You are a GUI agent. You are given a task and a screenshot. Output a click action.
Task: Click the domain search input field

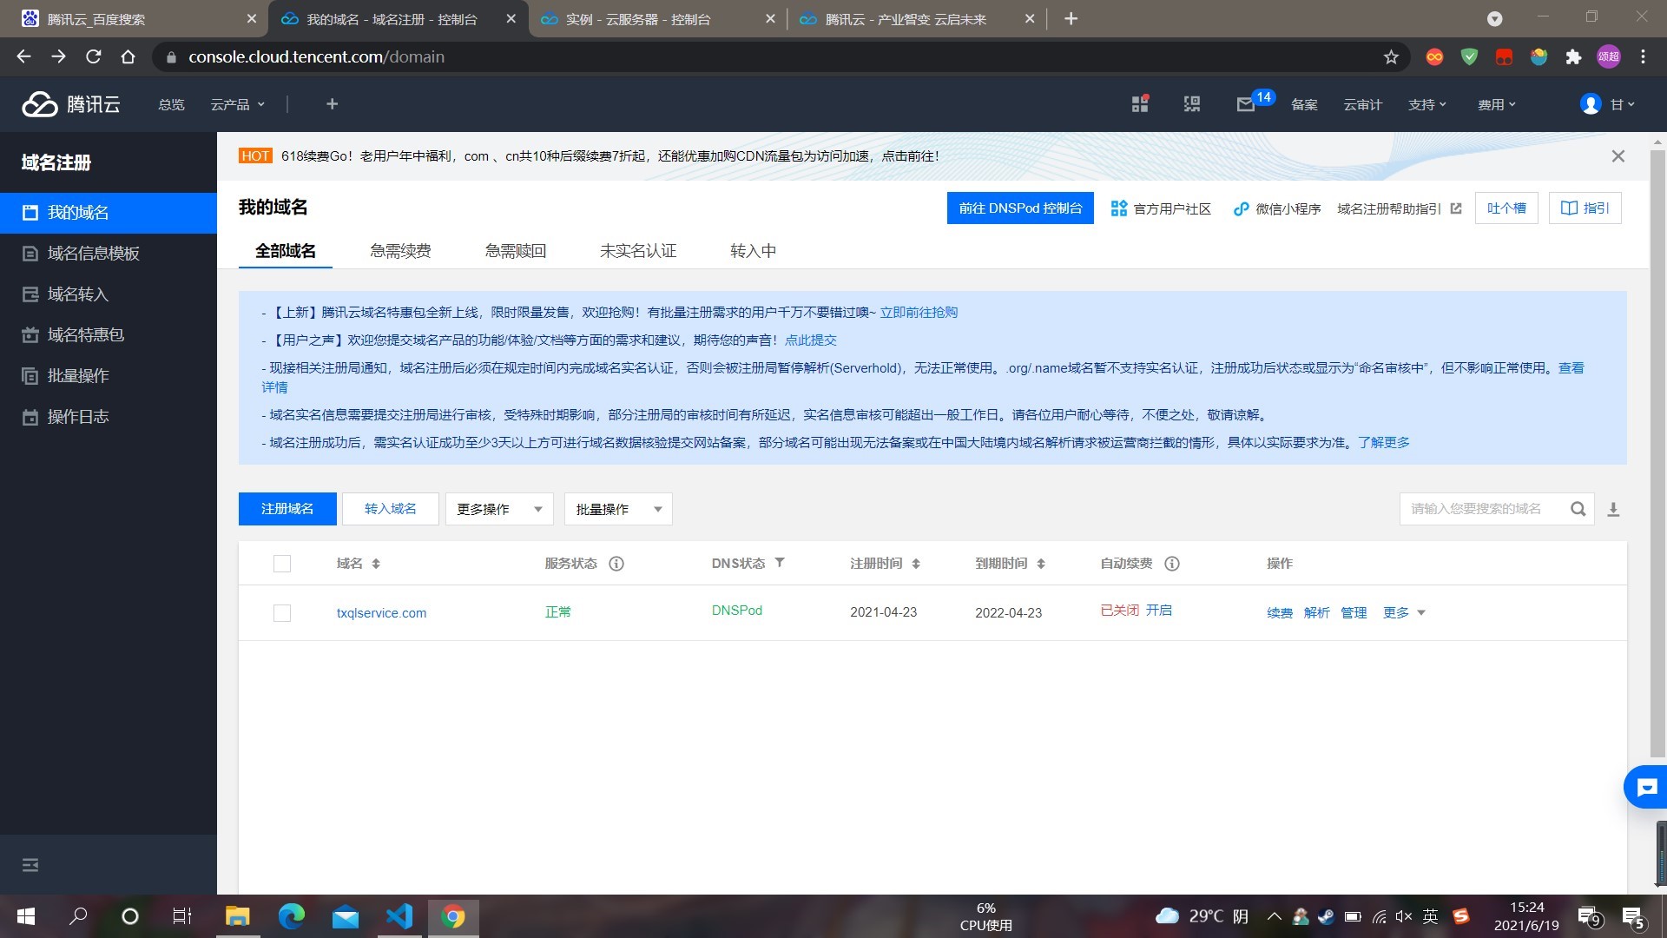click(1485, 509)
